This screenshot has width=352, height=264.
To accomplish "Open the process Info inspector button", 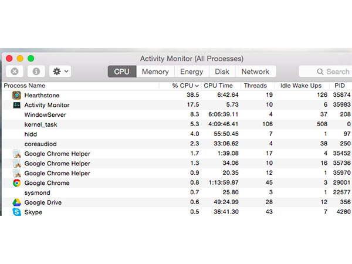I will pyautogui.click(x=36, y=72).
